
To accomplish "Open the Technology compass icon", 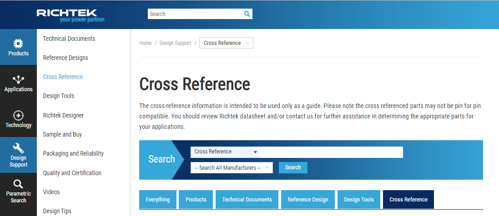I will 18,115.
